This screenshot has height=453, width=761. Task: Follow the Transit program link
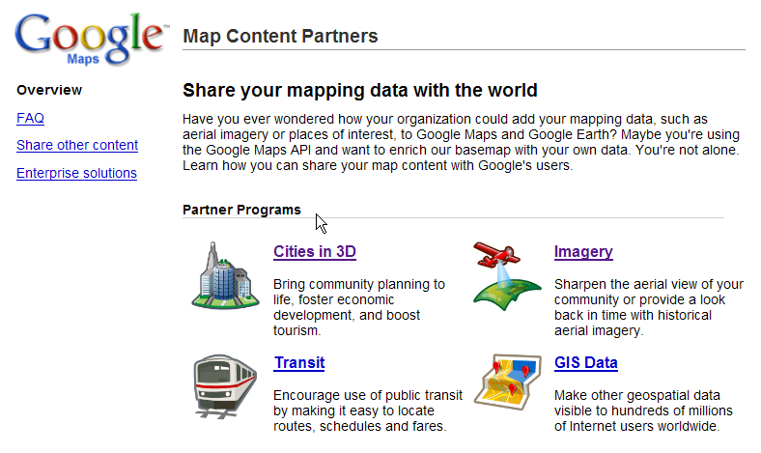[299, 363]
